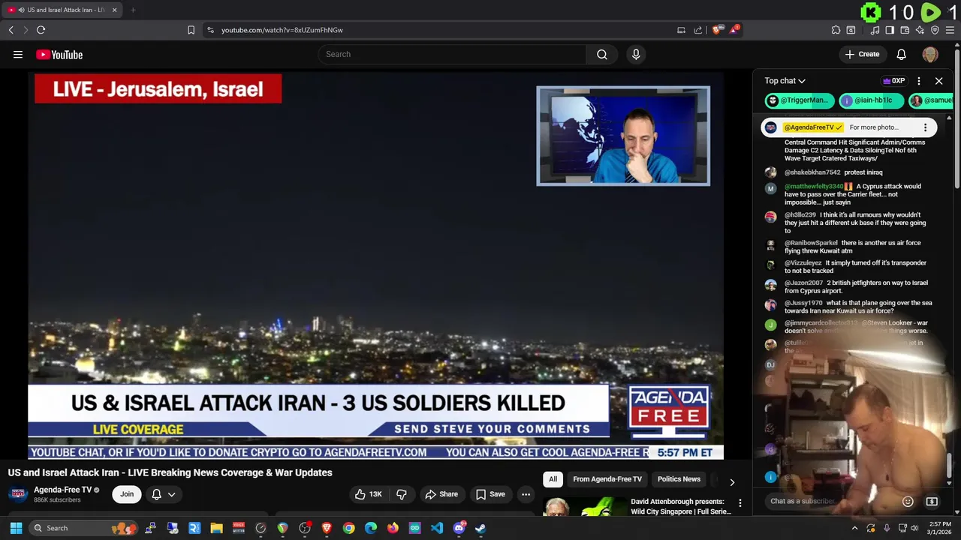961x540 pixels.
Task: Show next filter chips arrow
Action: tap(732, 482)
